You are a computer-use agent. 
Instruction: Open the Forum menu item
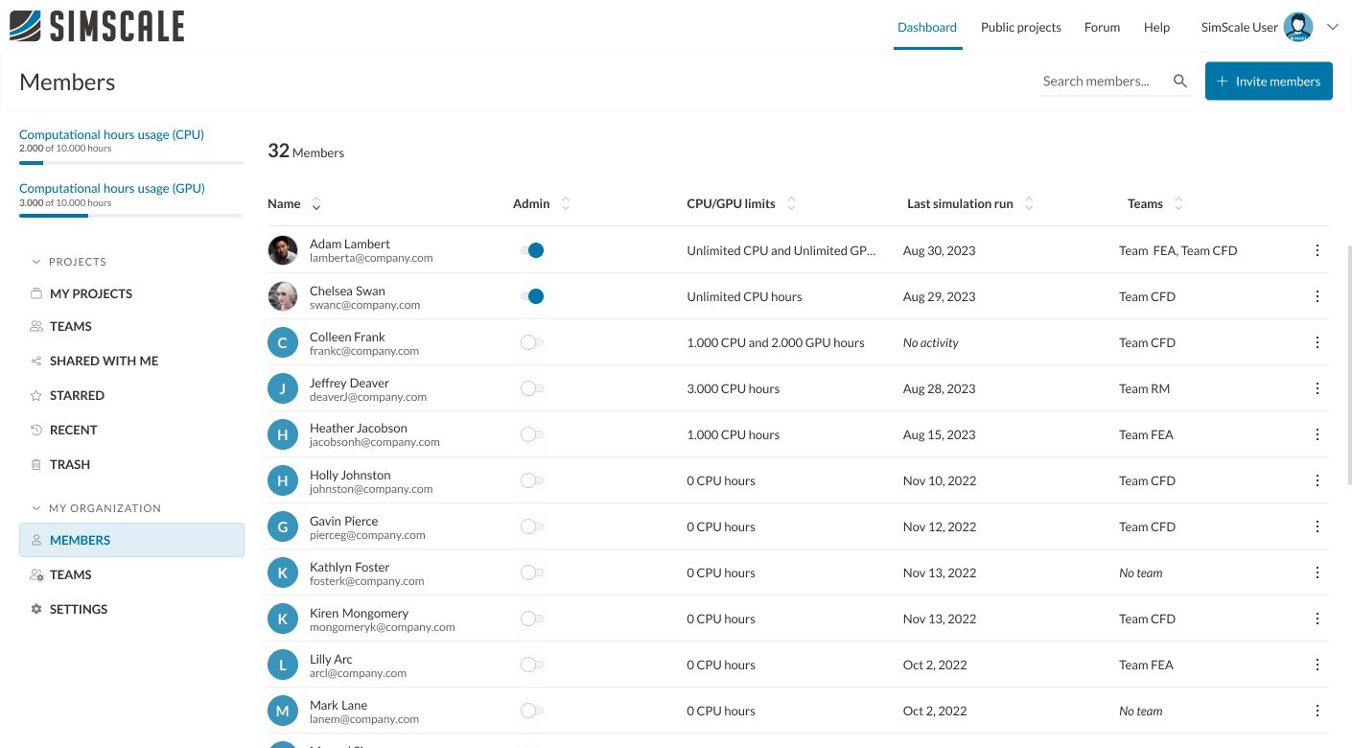(1102, 27)
